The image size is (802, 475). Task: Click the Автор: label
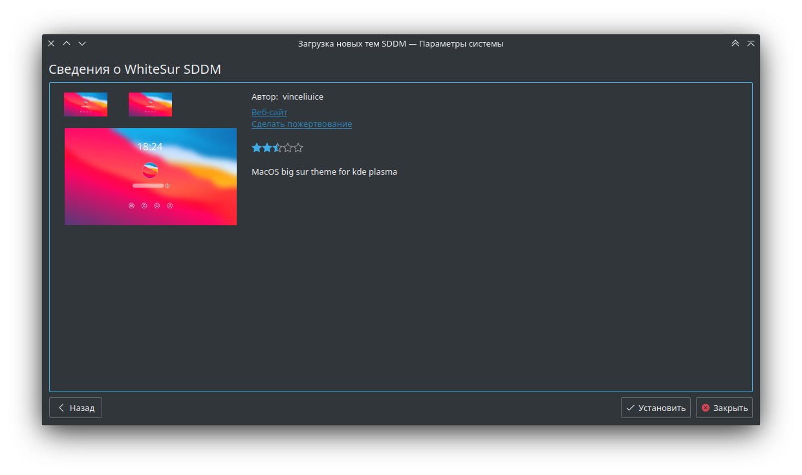point(265,97)
